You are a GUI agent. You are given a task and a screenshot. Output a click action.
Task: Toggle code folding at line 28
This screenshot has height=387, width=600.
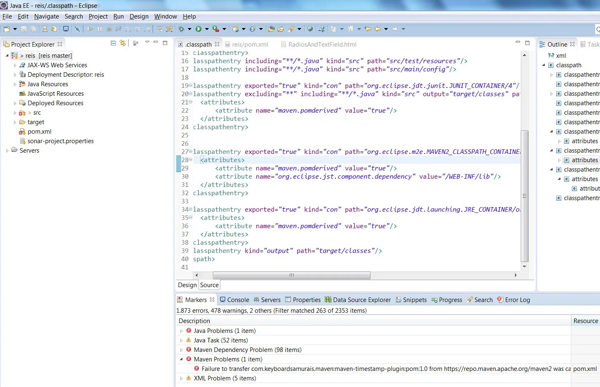[x=190, y=160]
